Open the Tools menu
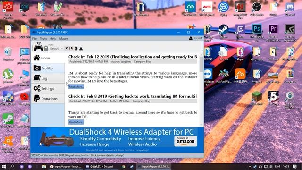This screenshot has height=170, width=302. 43,39
